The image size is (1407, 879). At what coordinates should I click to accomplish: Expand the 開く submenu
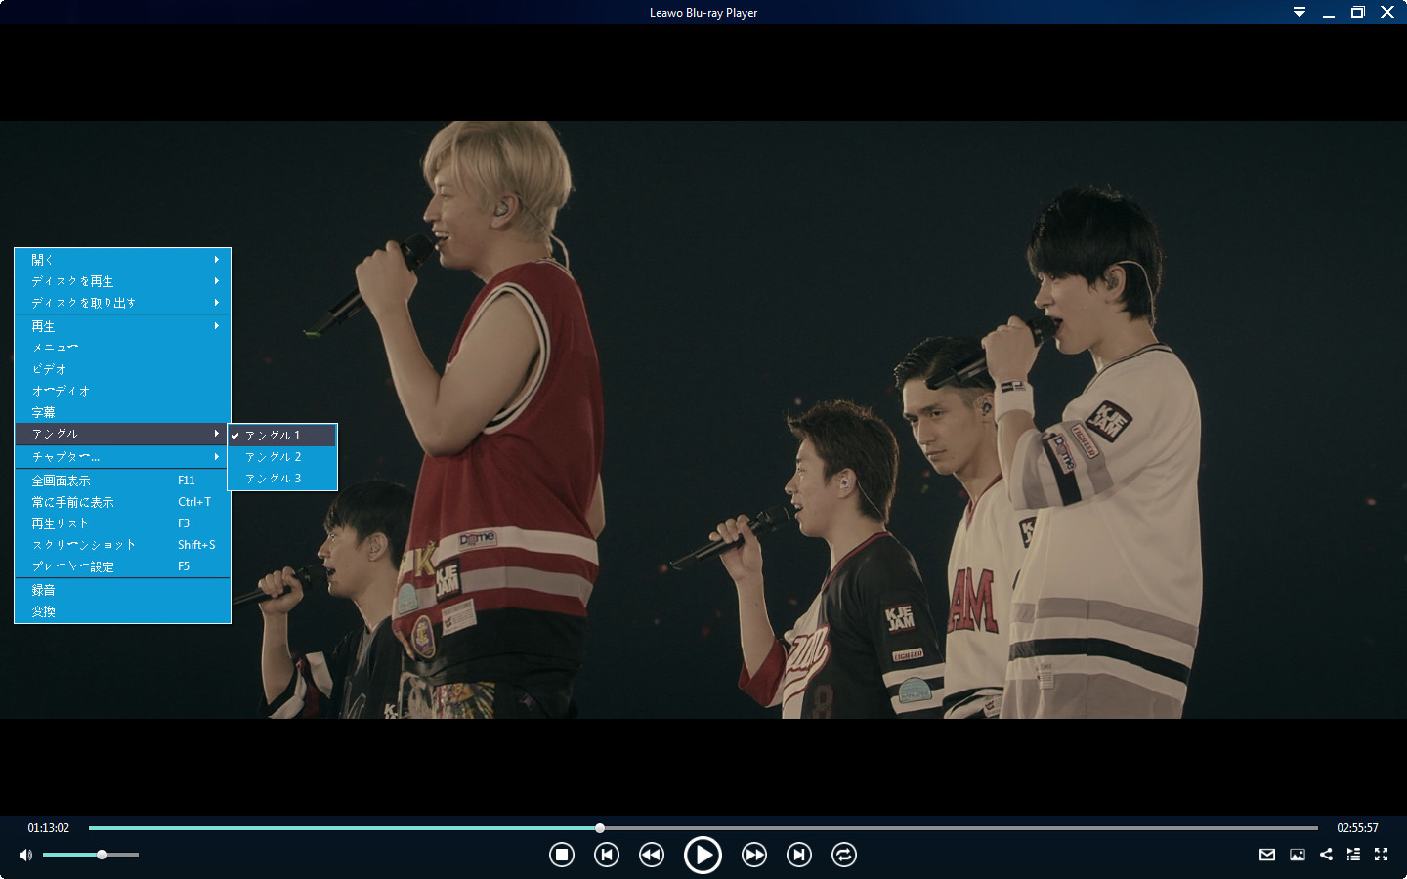point(122,260)
